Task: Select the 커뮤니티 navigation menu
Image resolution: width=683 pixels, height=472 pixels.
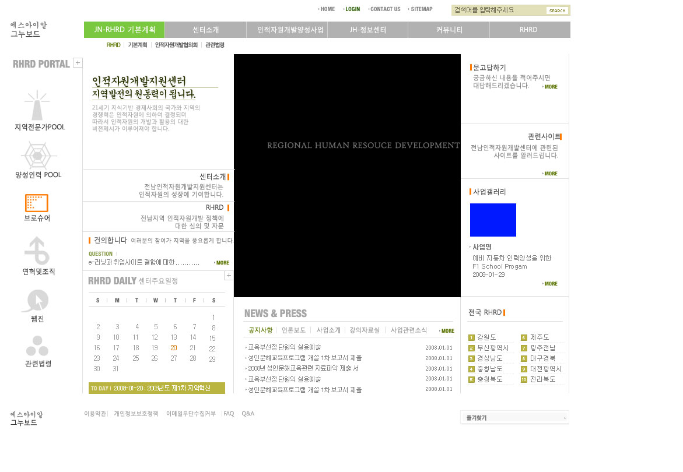Action: [449, 30]
